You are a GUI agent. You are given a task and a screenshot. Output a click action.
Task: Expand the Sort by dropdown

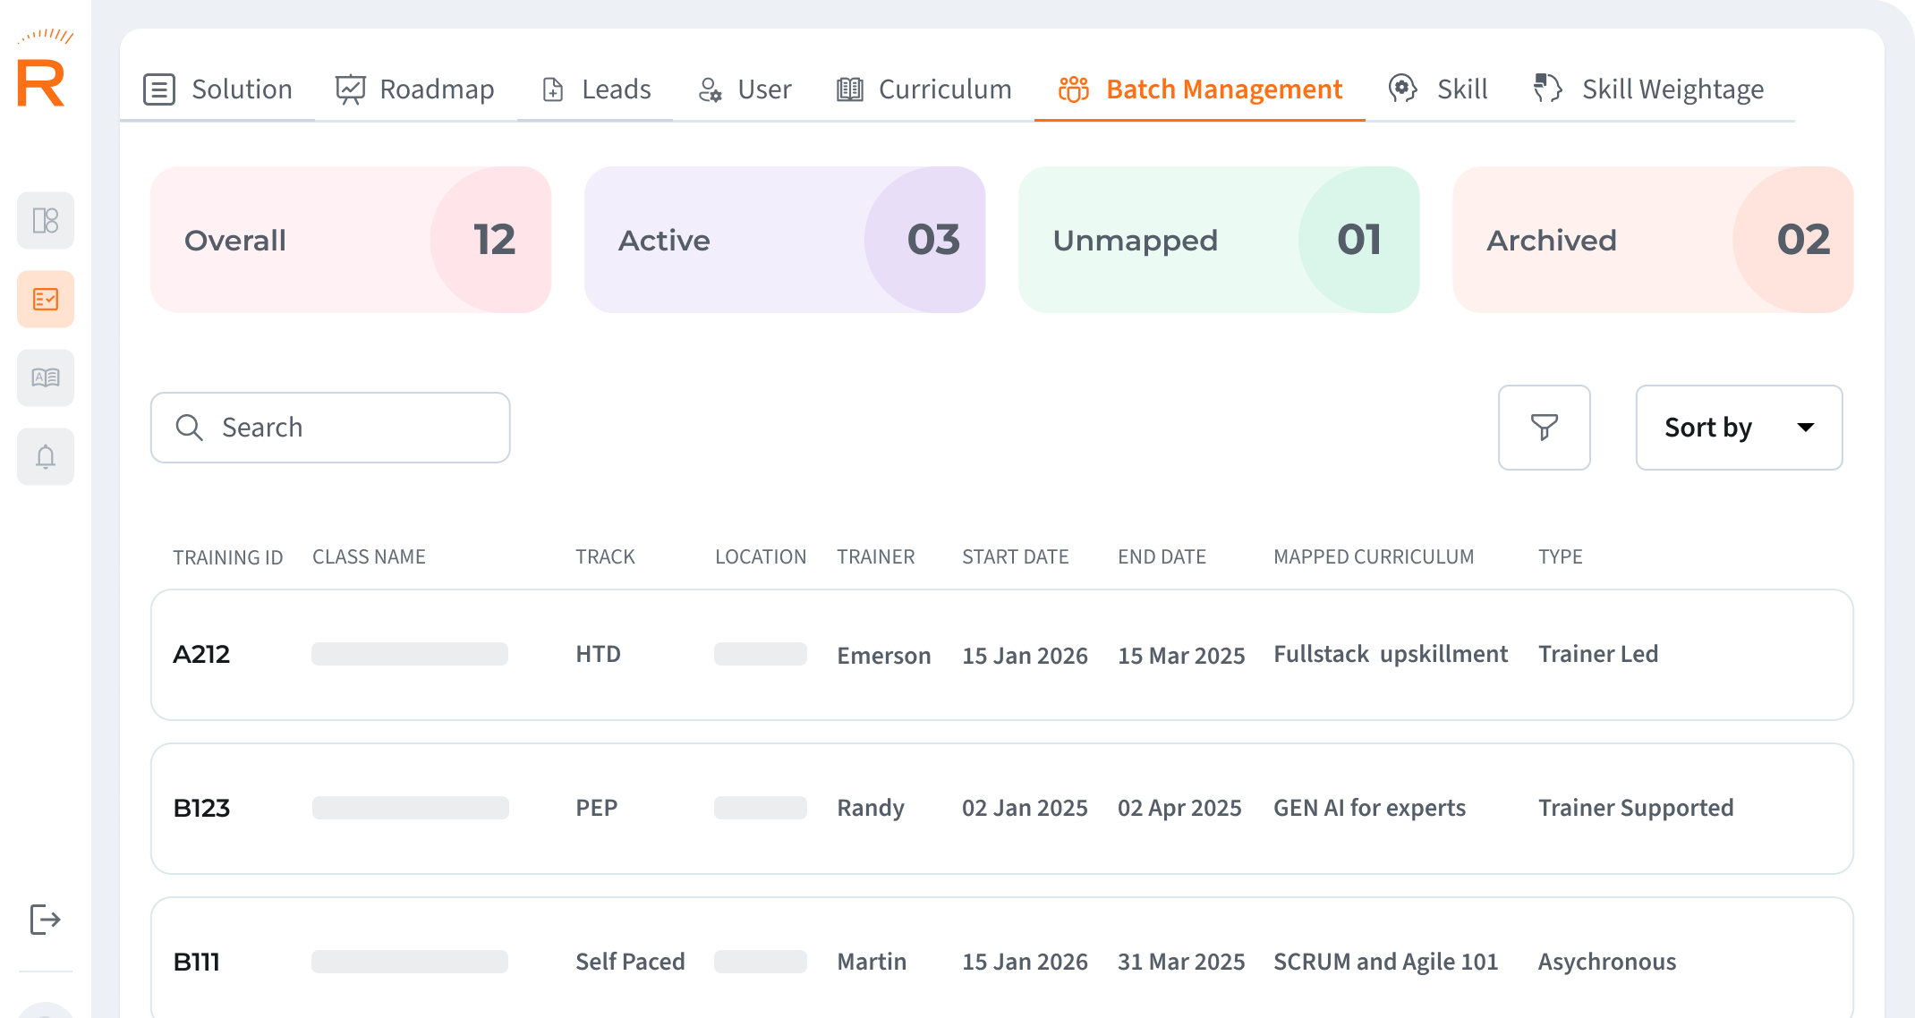coord(1738,428)
